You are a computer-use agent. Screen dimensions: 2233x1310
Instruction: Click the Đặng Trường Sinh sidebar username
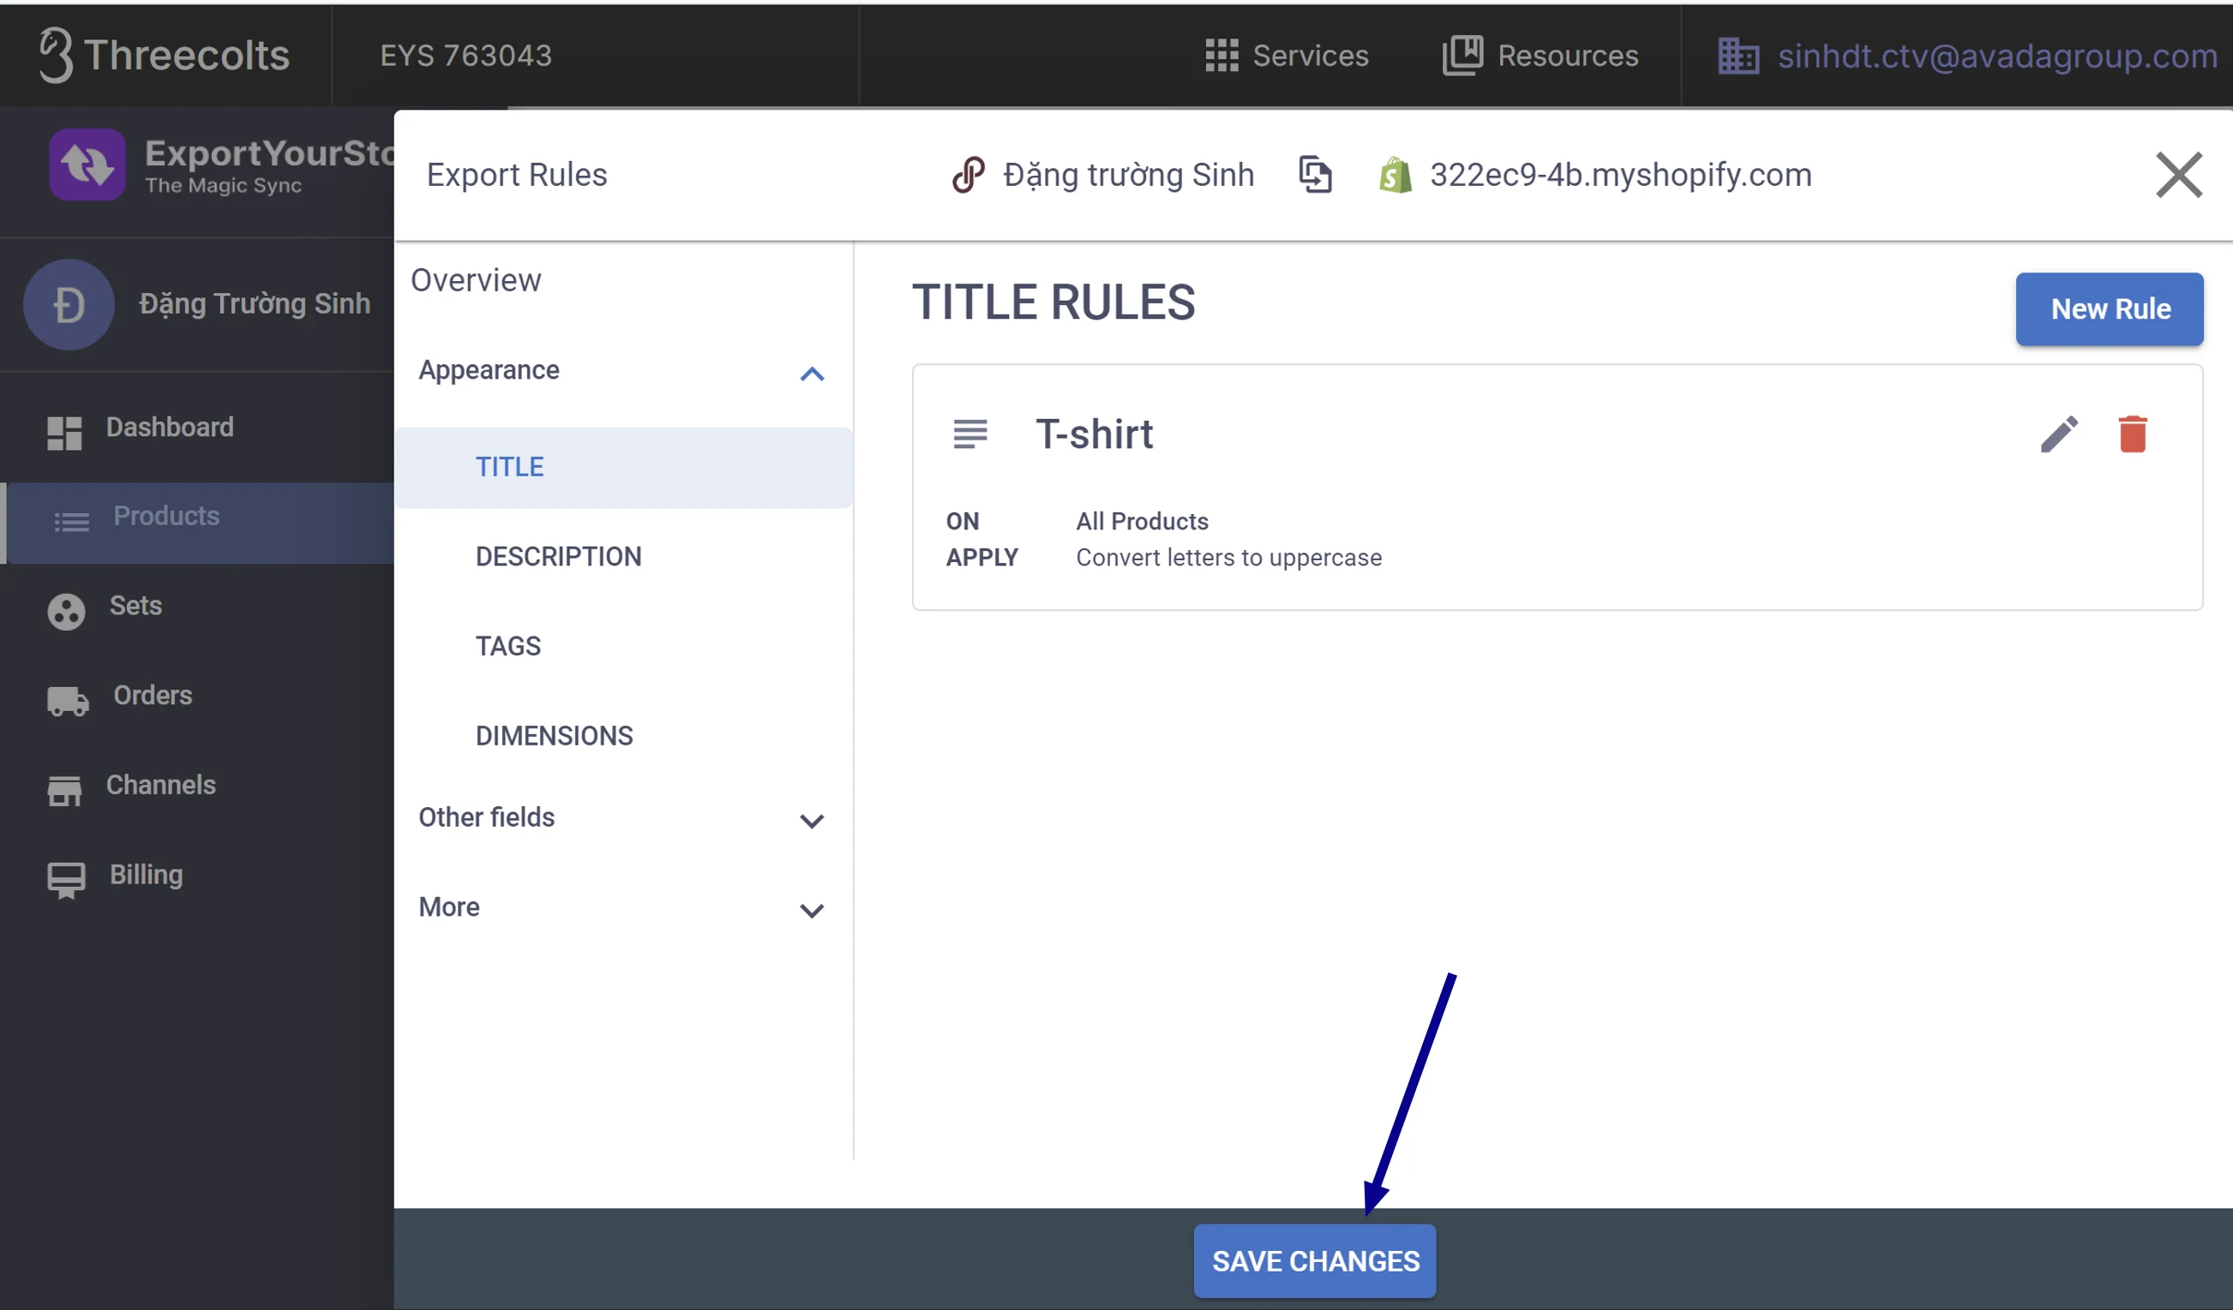(x=255, y=304)
